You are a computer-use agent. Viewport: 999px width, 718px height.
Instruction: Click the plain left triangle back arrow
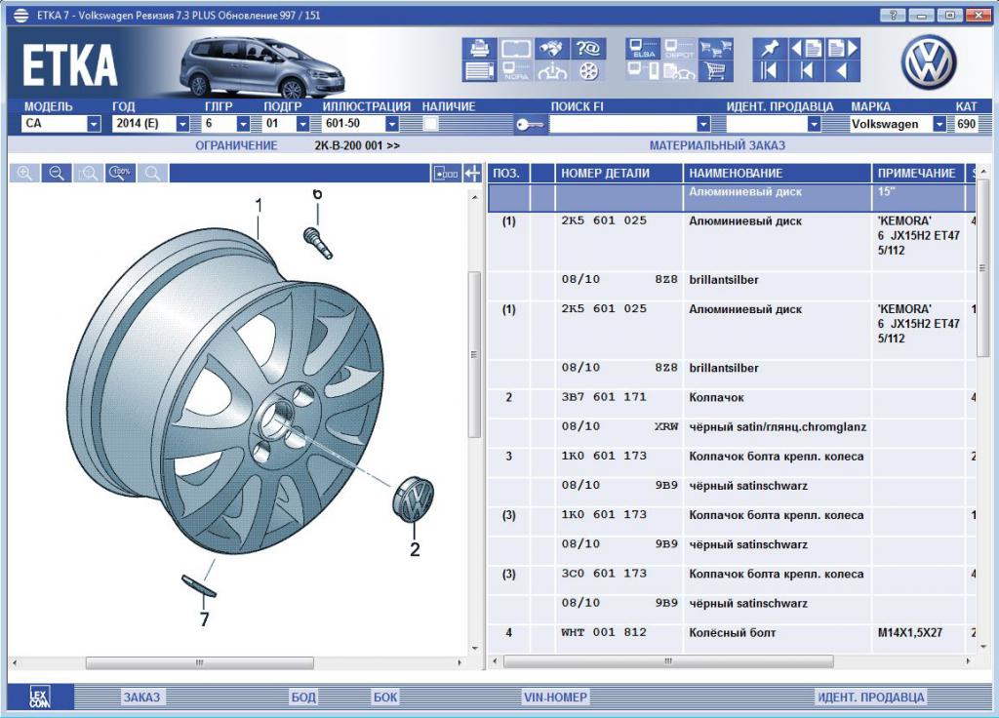coord(843,70)
